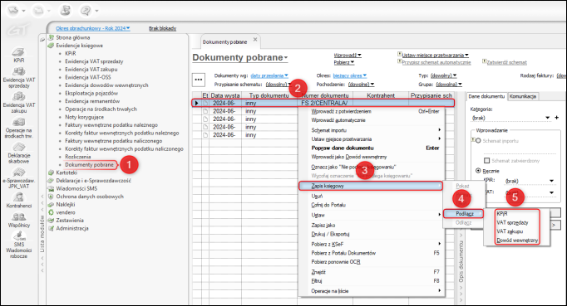This screenshot has height=306, width=567.
Task: Open Pobierz dropdown
Action: (x=344, y=62)
